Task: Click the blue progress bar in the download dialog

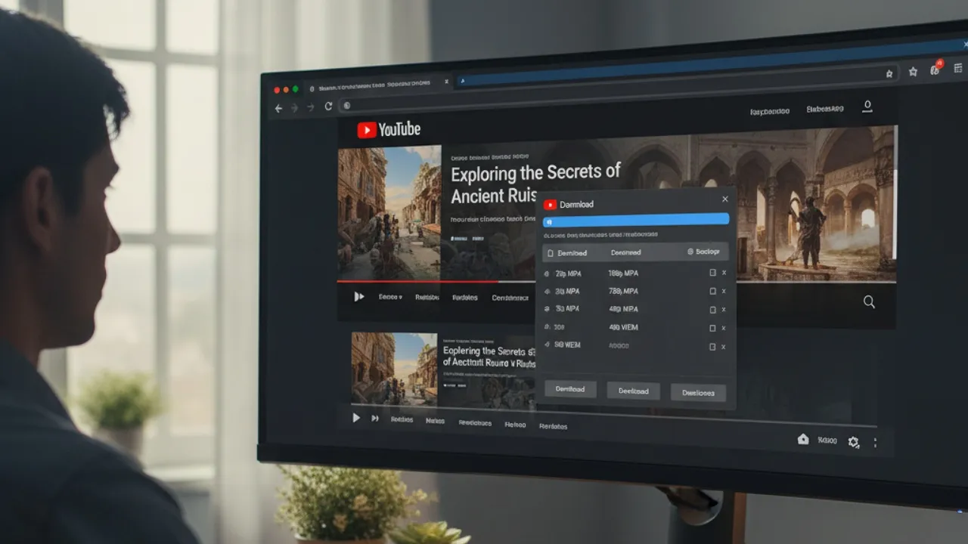Action: 635,219
